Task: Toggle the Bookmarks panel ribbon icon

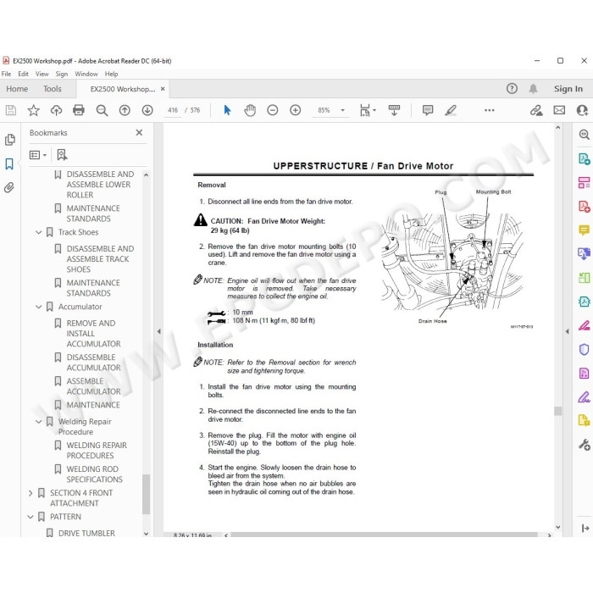Action: (x=9, y=163)
